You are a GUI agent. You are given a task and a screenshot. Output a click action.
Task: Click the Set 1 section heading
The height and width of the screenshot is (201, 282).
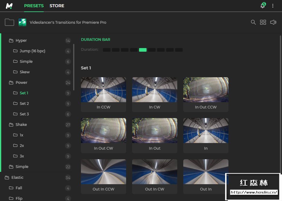pos(86,68)
